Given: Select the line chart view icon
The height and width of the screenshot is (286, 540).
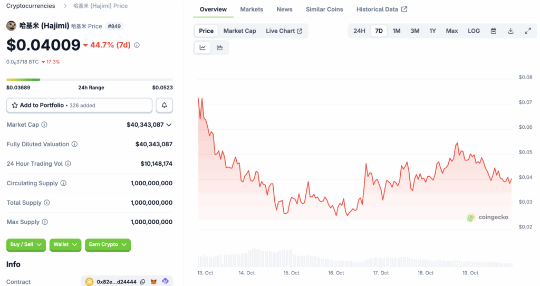Looking at the screenshot, I should point(203,47).
